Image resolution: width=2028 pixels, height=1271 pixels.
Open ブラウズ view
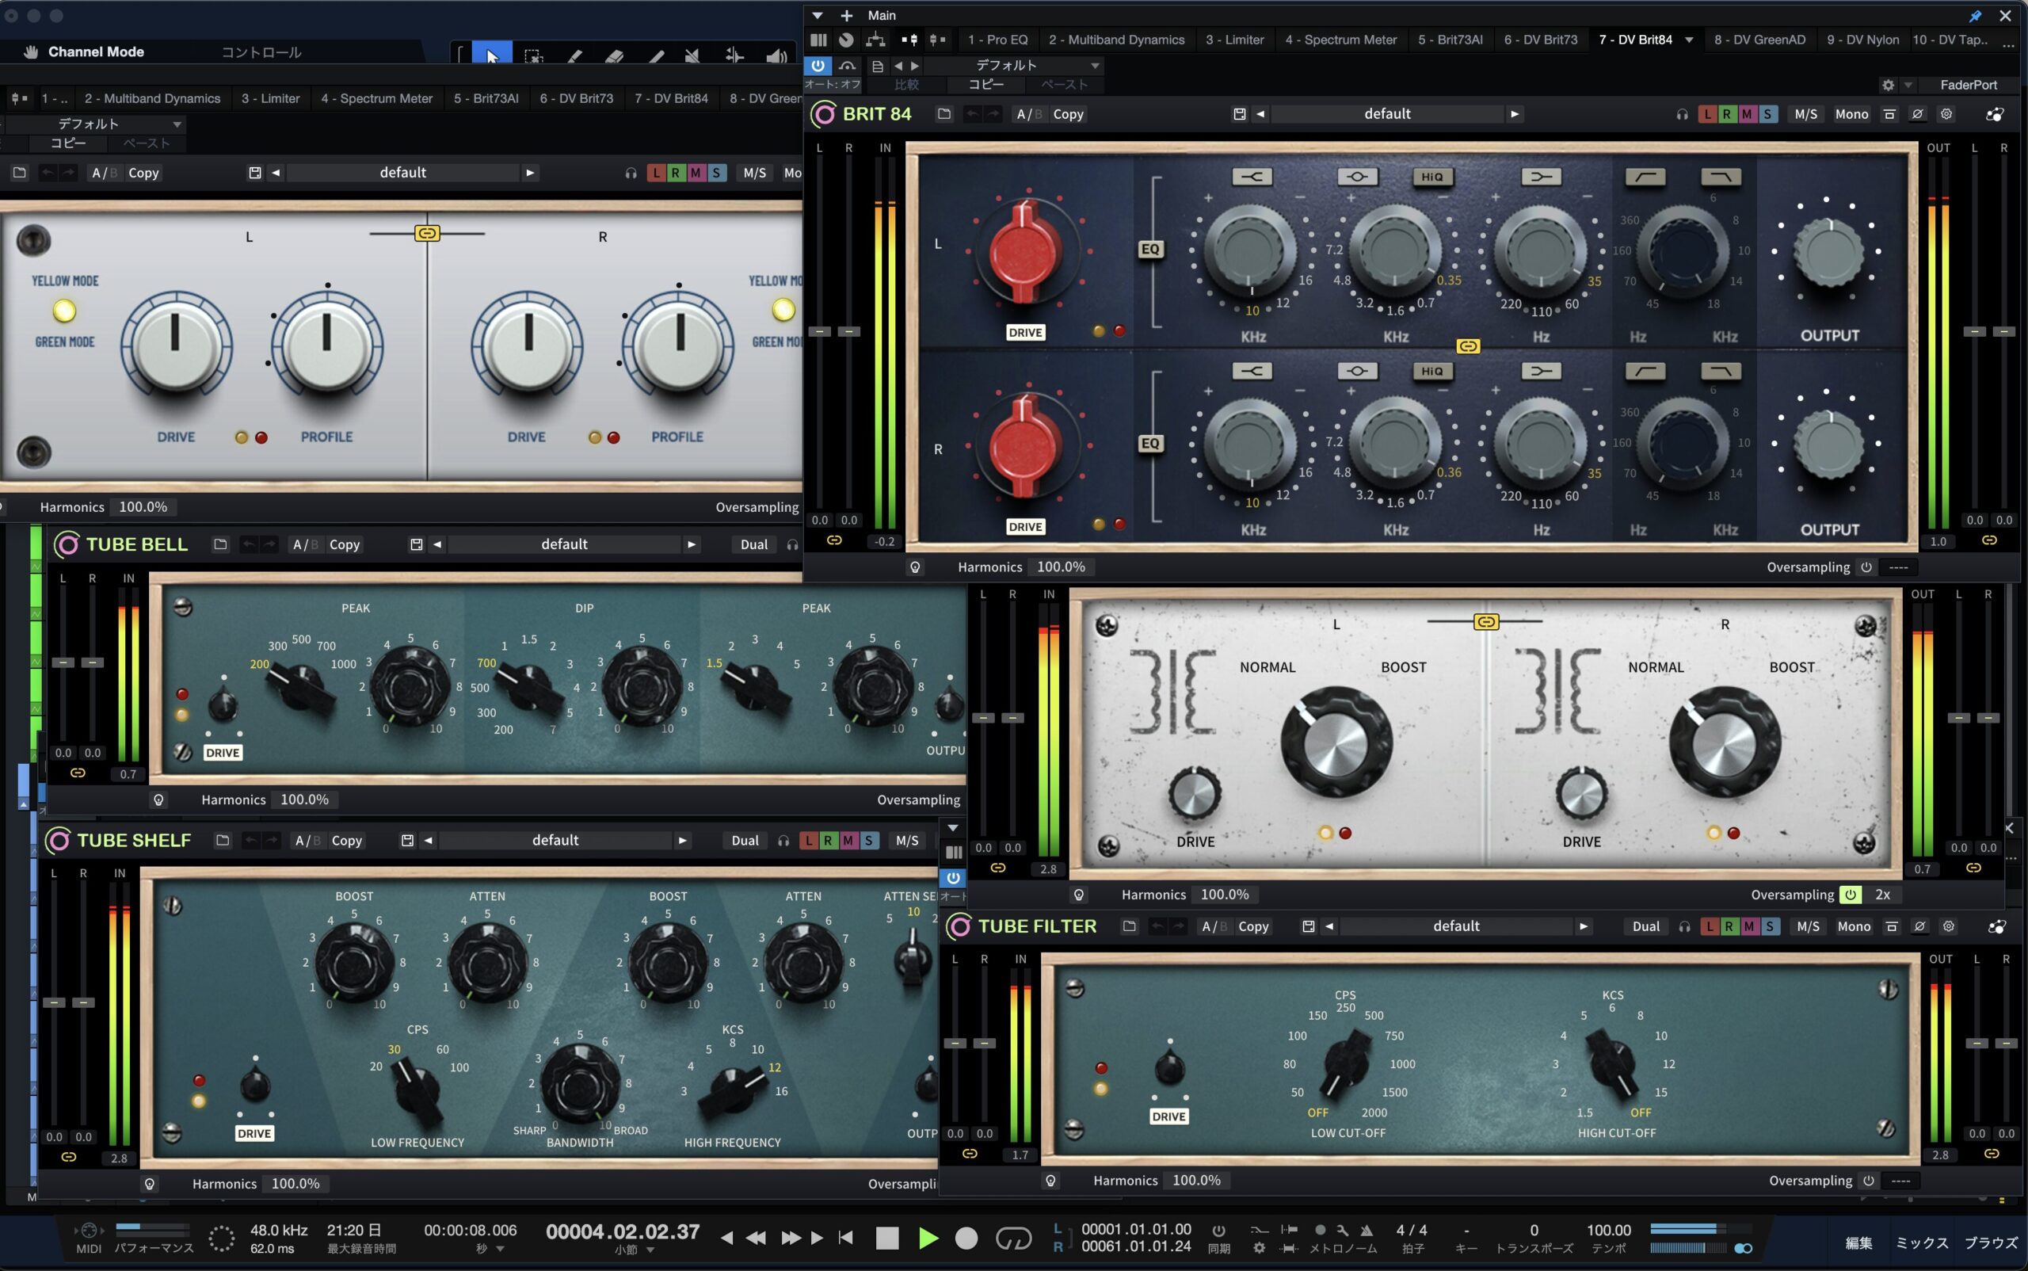tap(1990, 1242)
